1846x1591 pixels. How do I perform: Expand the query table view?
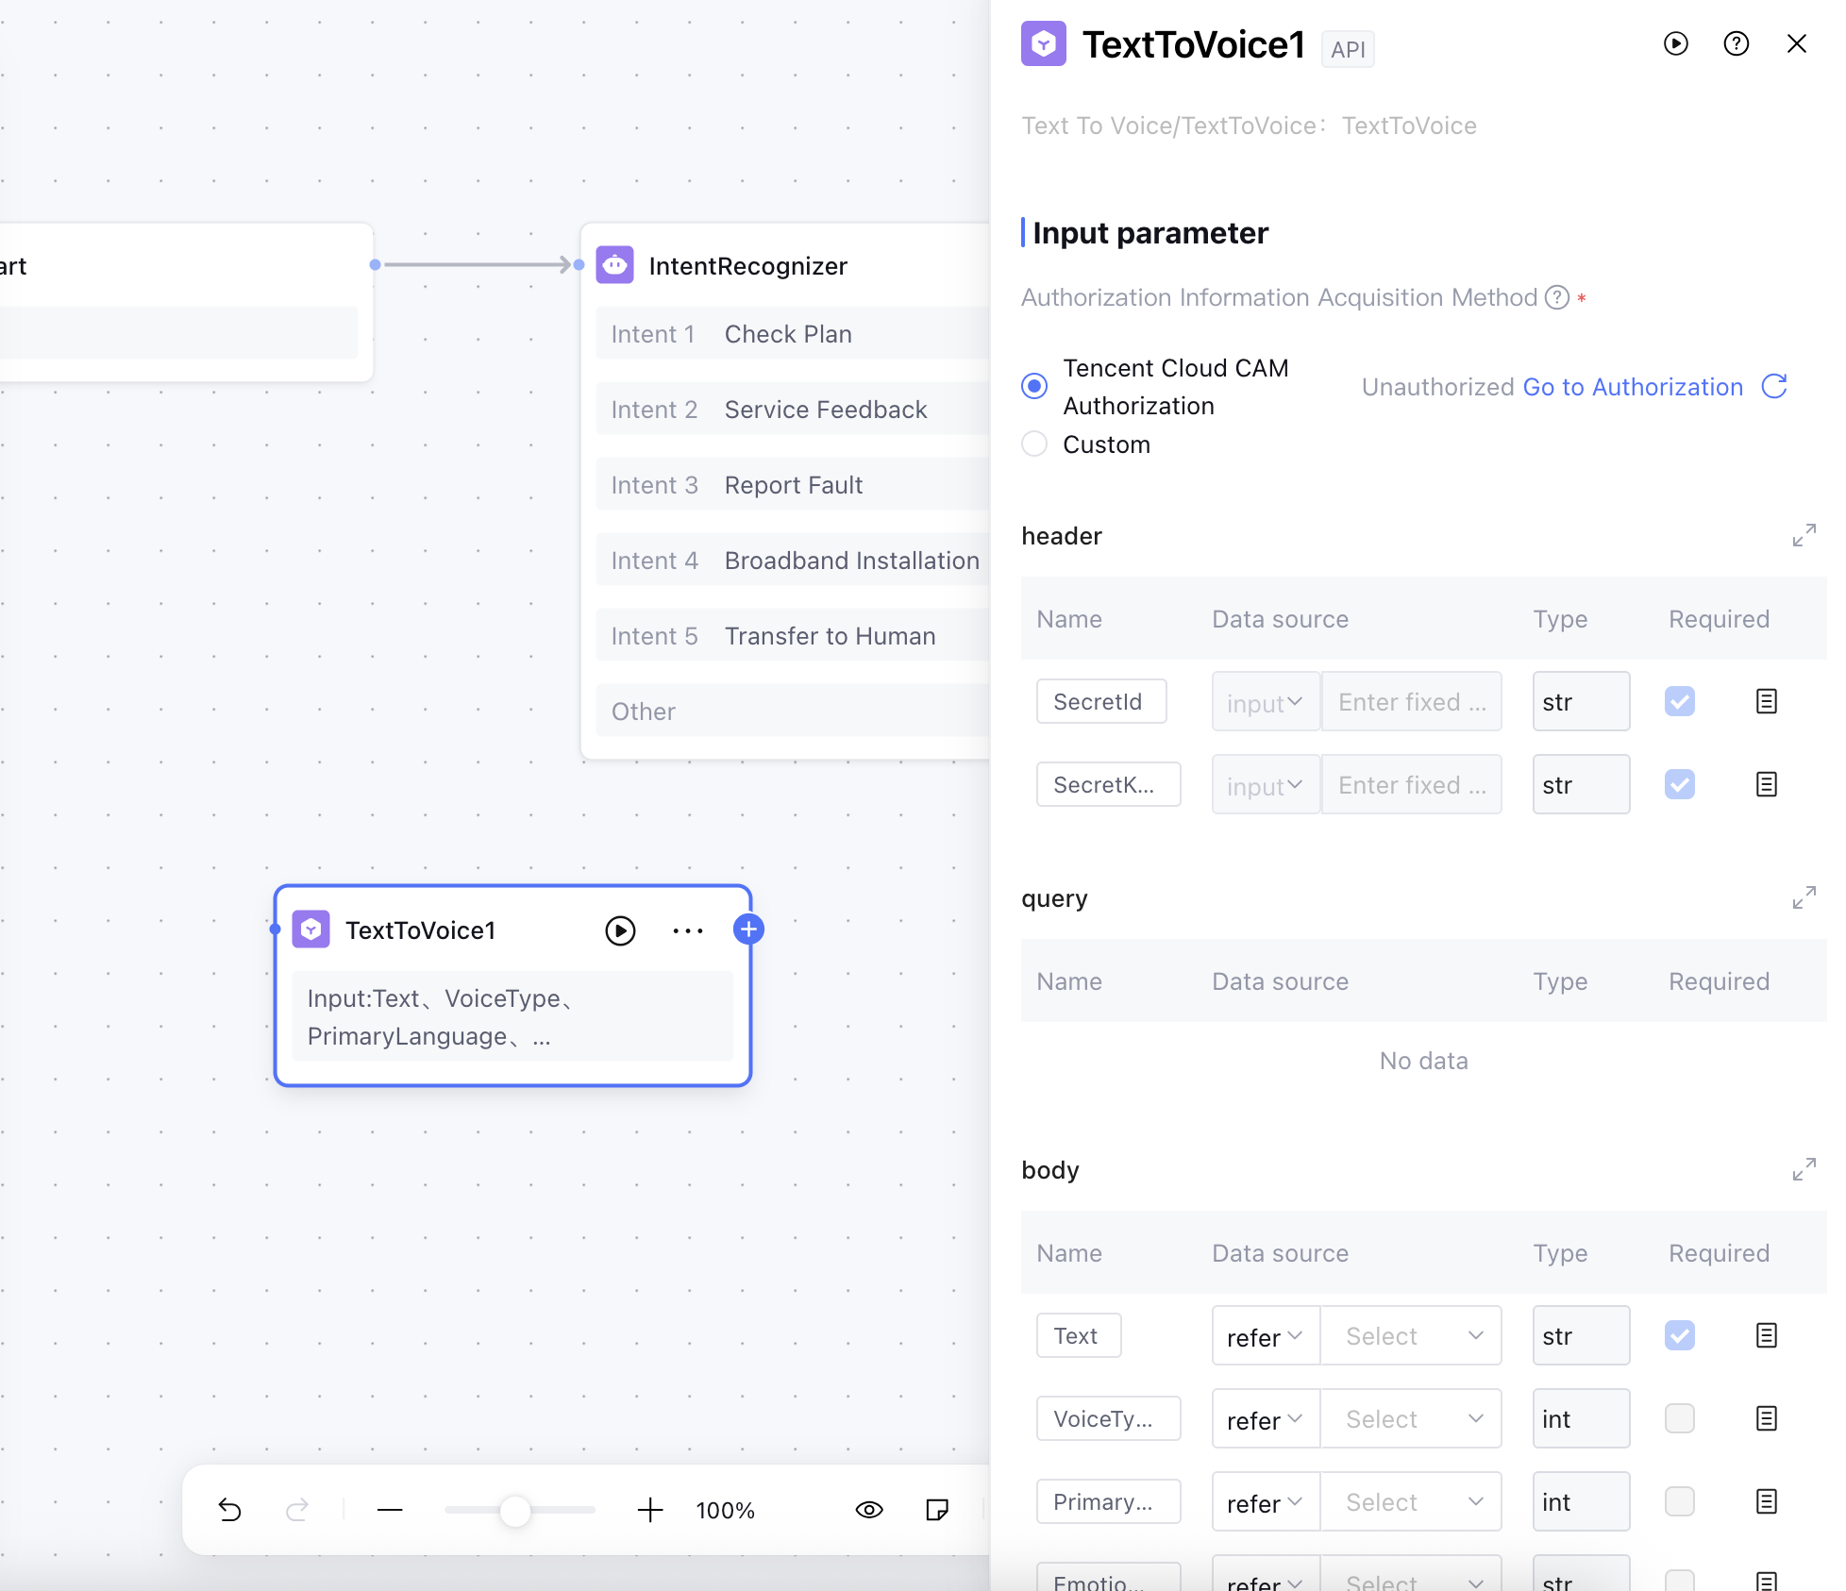tap(1804, 897)
